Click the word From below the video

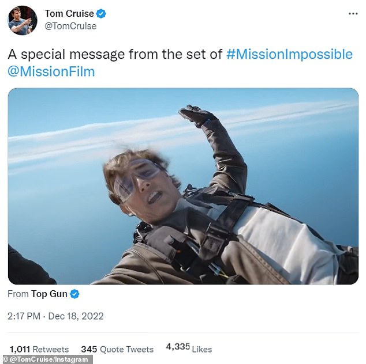point(18,294)
